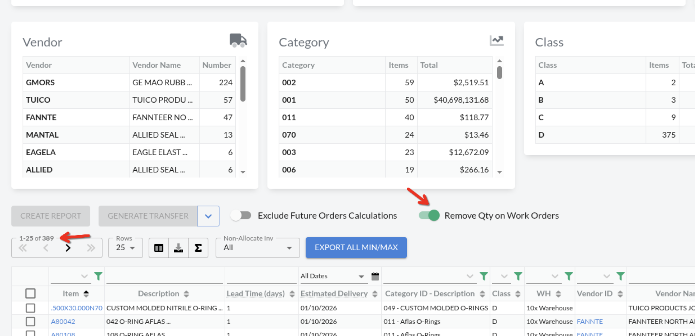
Task: Select MANTAL row in Vendor table
Action: [x=129, y=135]
